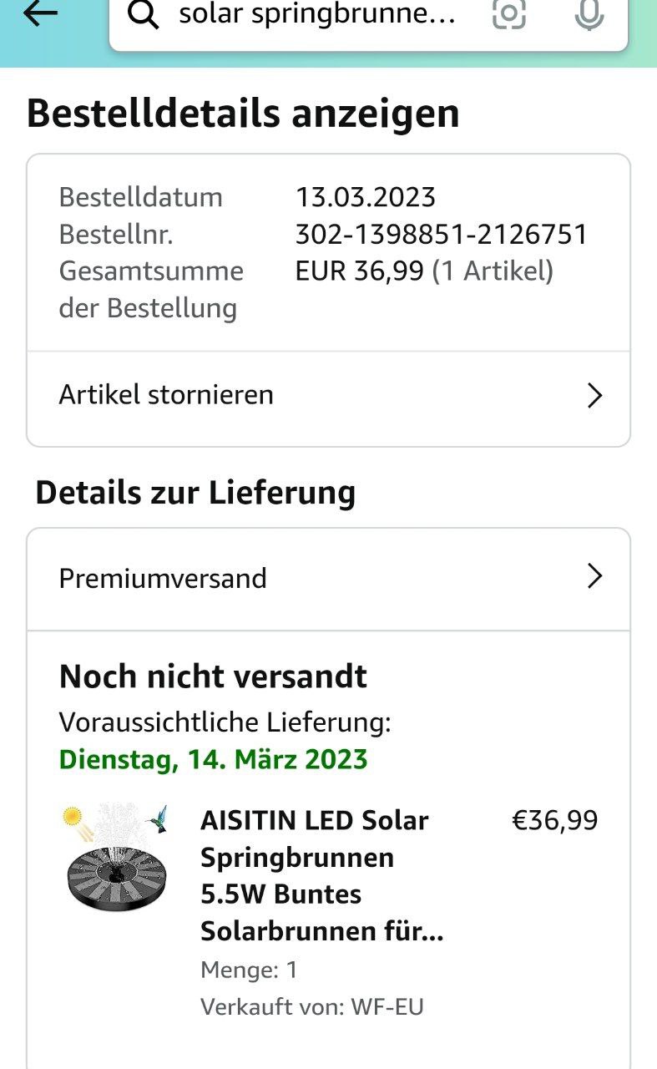This screenshot has width=657, height=1069.
Task: Open the Artikel stornieren option
Action: (166, 394)
